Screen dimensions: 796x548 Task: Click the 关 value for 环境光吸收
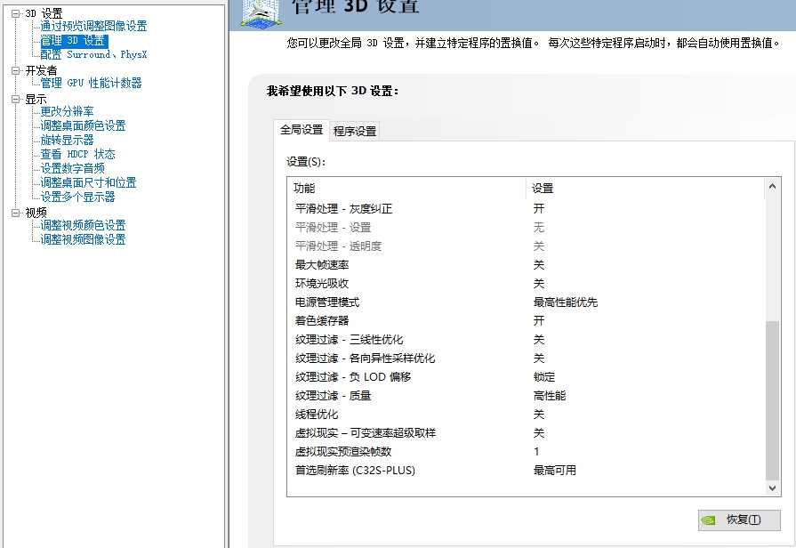[x=539, y=284]
